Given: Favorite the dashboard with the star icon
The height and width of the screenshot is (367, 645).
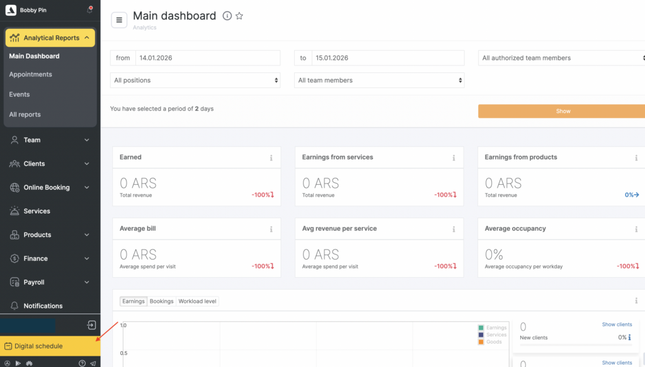Looking at the screenshot, I should pos(239,16).
